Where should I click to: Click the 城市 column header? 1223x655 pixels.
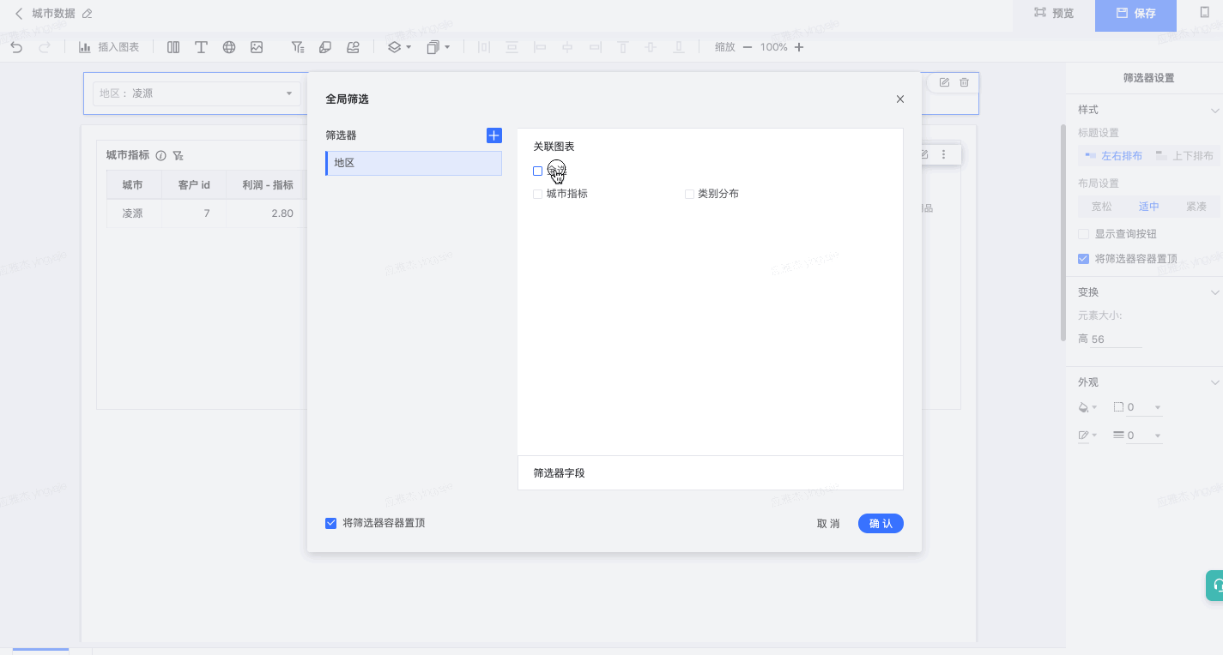132,185
